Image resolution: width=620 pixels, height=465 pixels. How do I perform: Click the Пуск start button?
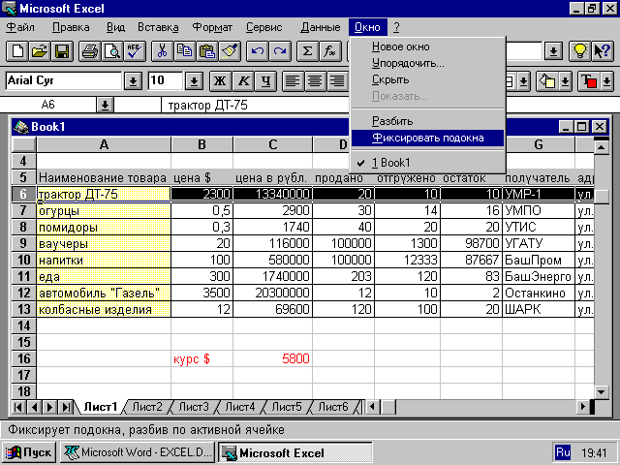pos(29,452)
